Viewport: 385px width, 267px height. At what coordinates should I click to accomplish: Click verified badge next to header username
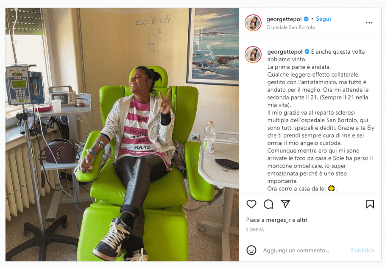[x=306, y=19]
